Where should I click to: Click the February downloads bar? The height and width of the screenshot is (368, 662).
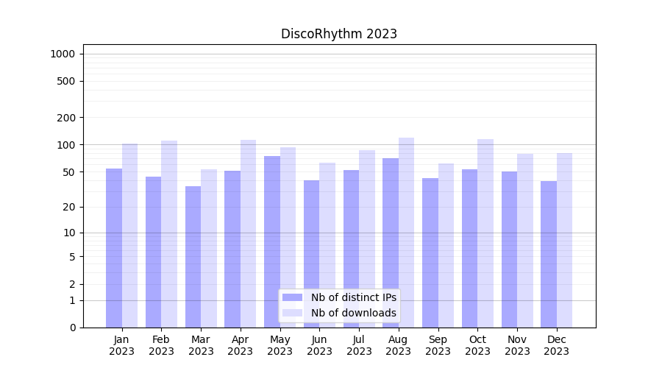(169, 234)
